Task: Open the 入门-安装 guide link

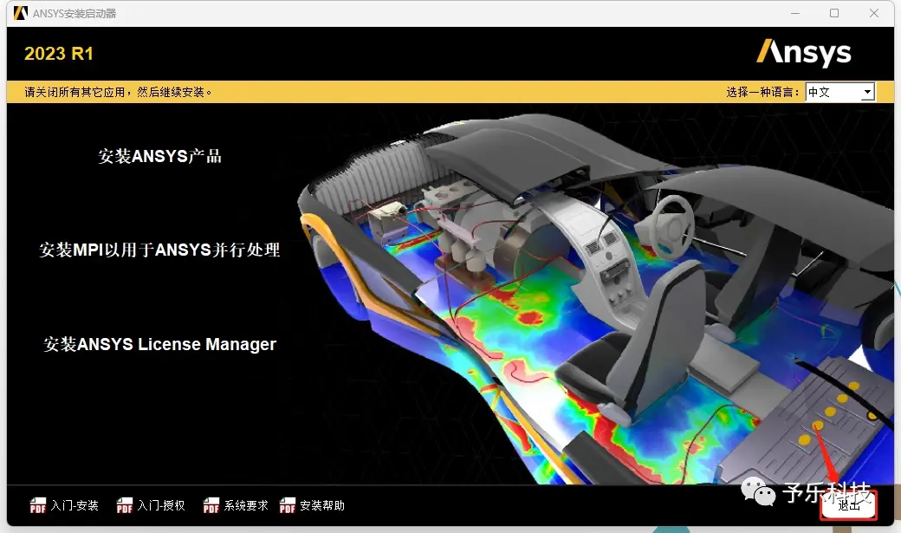Action: click(75, 505)
